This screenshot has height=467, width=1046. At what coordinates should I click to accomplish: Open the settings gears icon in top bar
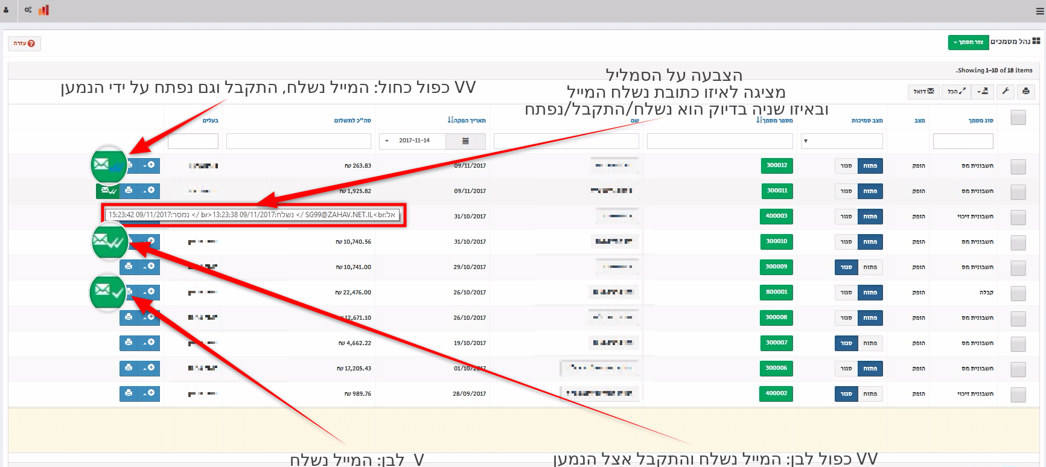coord(28,10)
